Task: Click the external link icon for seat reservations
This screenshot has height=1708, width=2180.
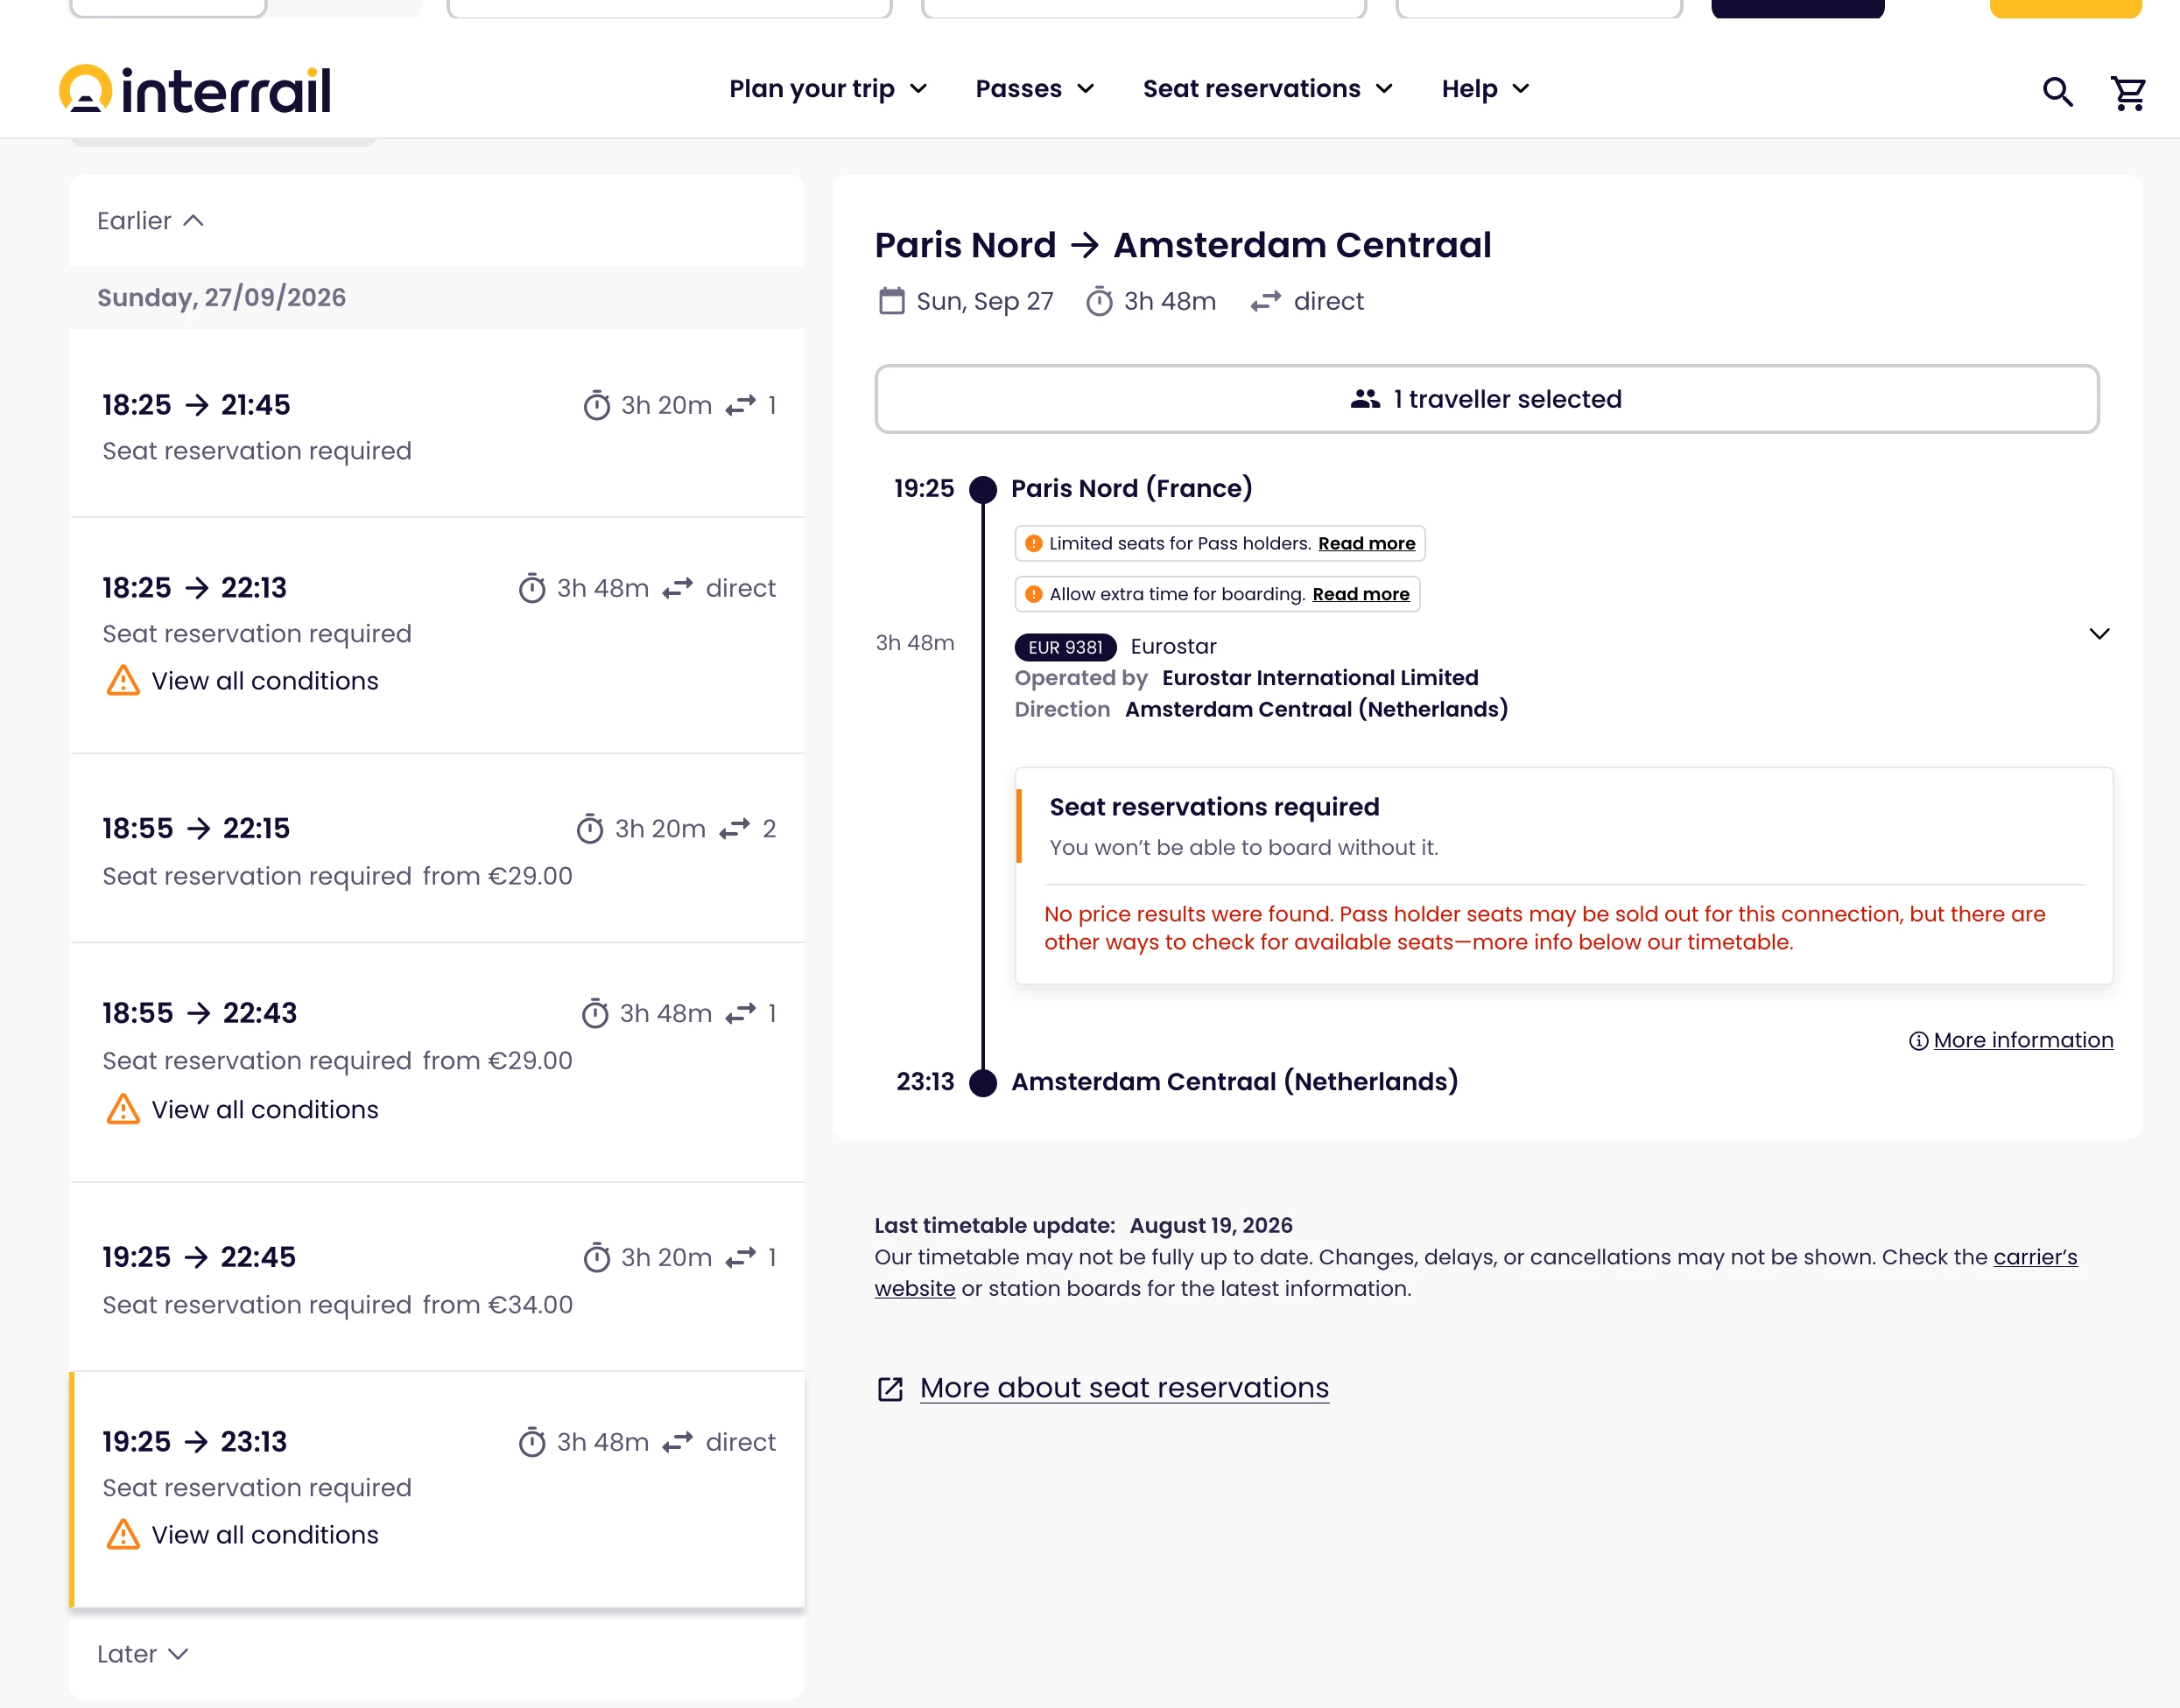Action: [x=890, y=1389]
